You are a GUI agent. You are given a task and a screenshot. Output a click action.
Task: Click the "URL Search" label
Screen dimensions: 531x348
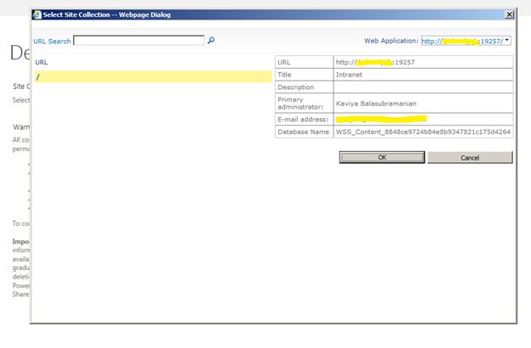pos(52,42)
